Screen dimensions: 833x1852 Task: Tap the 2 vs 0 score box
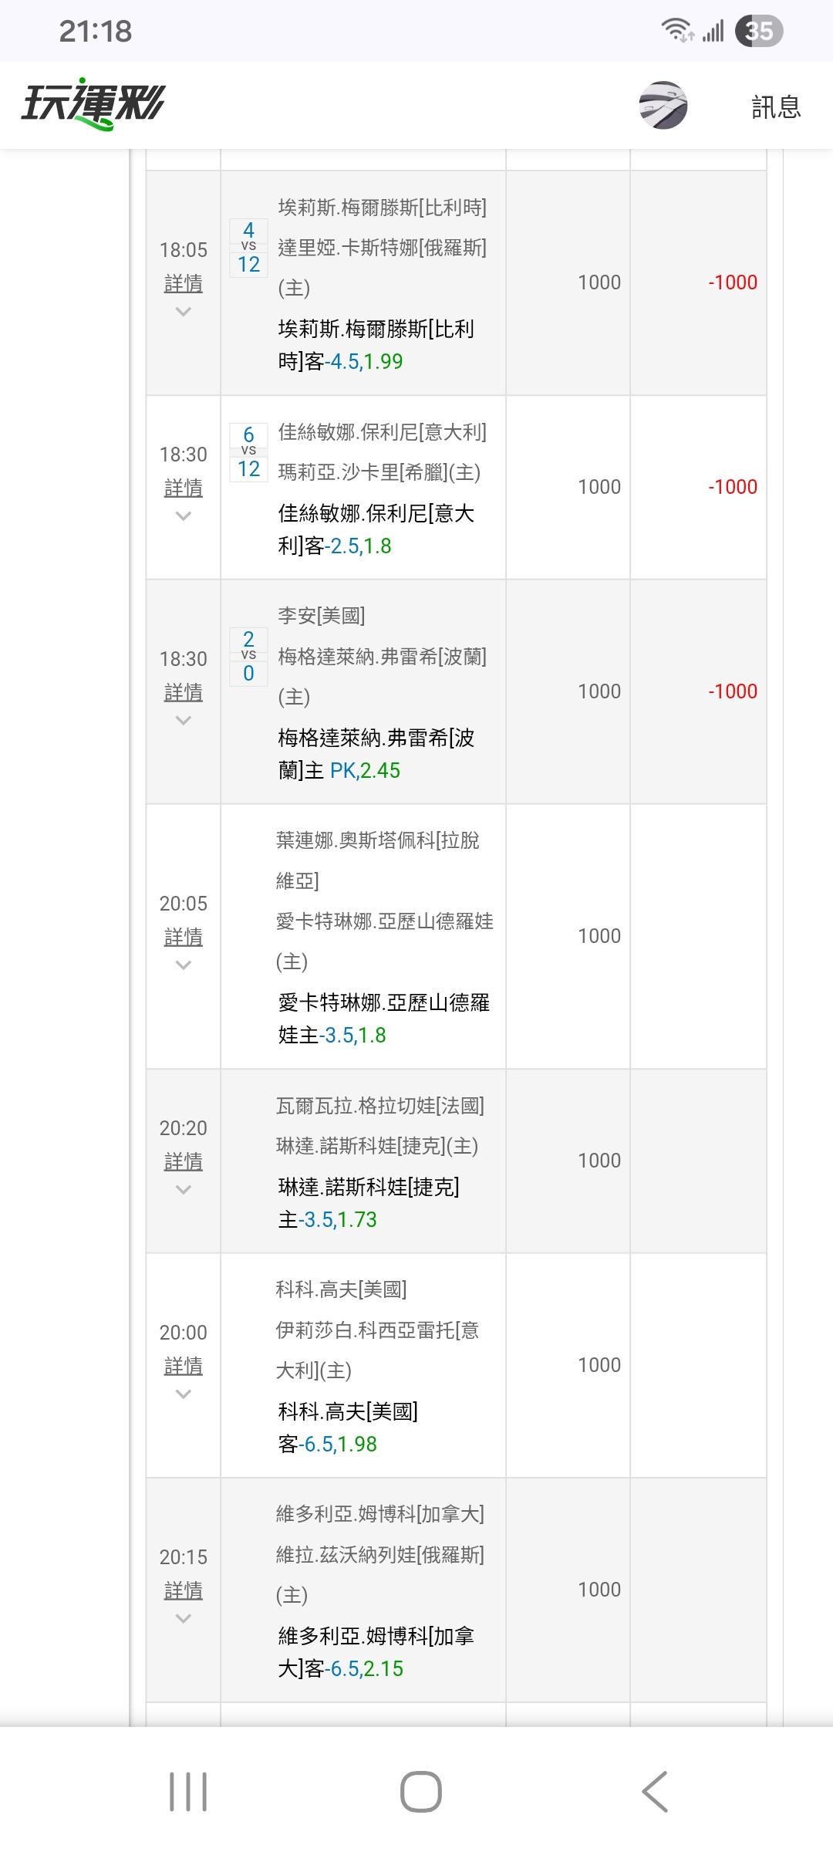(x=248, y=657)
